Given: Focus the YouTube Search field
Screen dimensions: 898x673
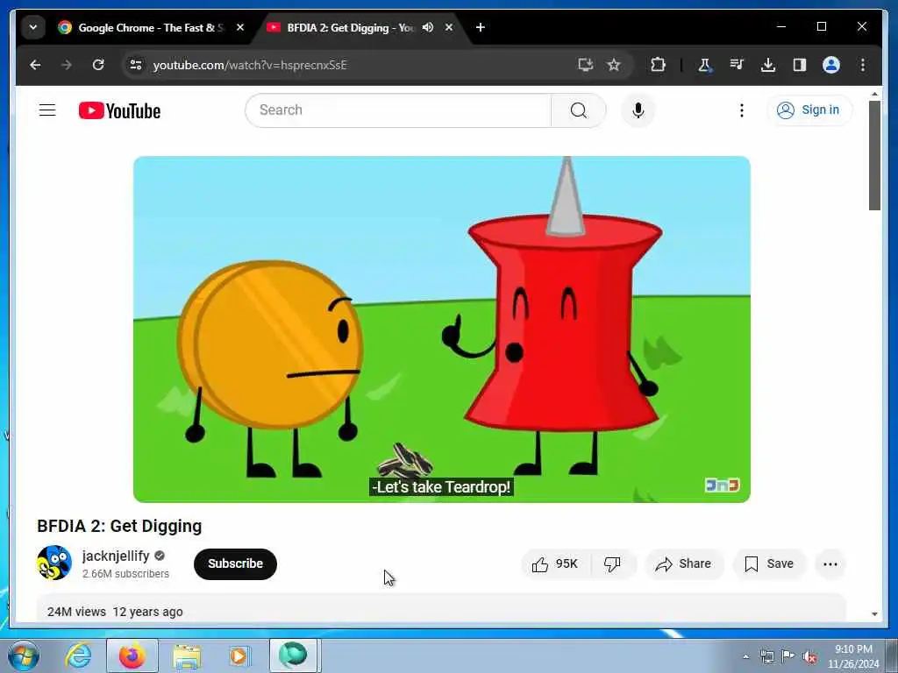Looking at the screenshot, I should [398, 110].
